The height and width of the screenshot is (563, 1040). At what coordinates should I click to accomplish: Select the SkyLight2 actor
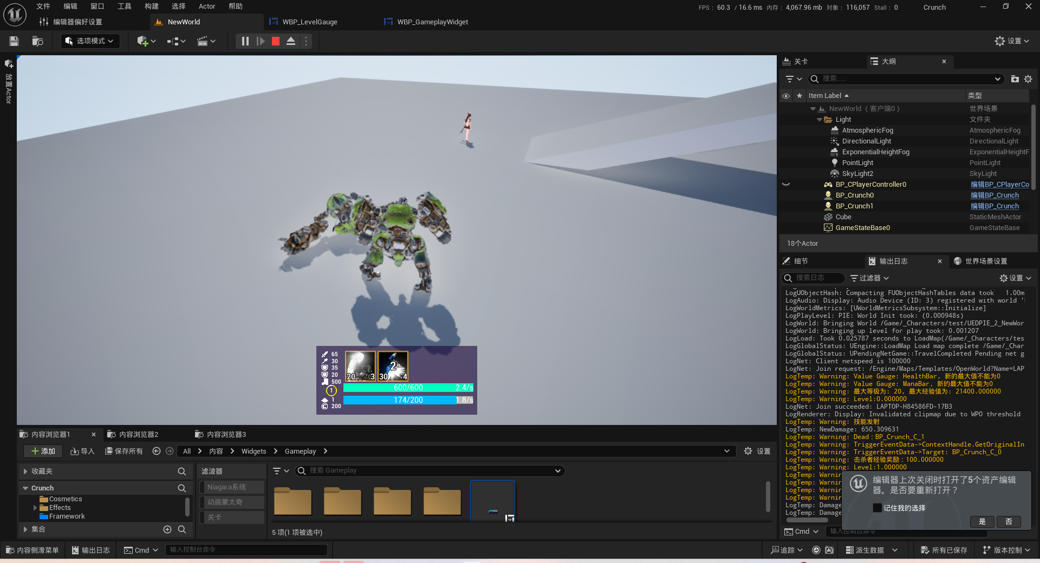coord(857,174)
